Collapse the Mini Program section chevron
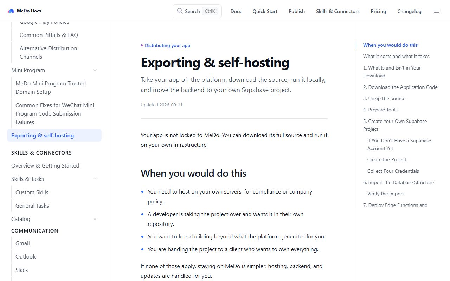 pos(95,70)
